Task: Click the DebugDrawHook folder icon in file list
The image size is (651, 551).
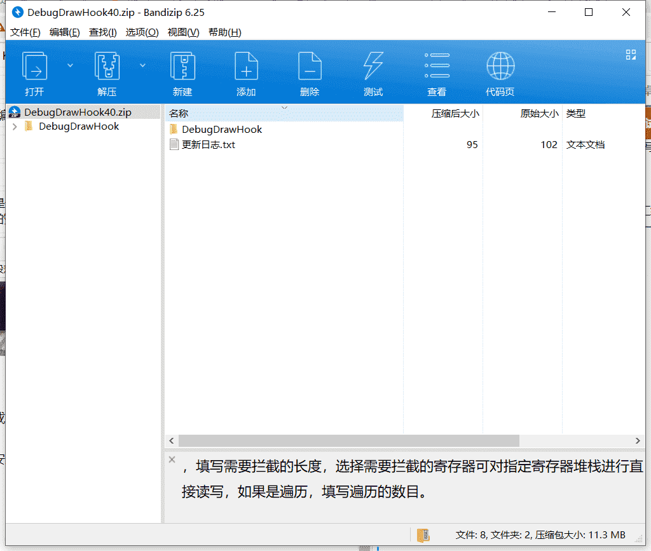Action: point(174,129)
